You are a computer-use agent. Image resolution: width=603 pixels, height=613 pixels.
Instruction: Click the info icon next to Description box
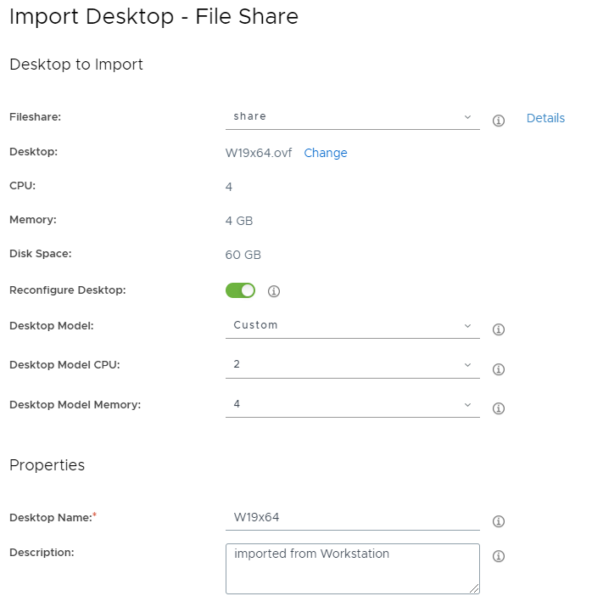tap(499, 556)
